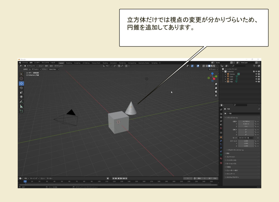Open the Texture properties tab
Image resolution: width=279 pixels, height=202 pixels.
point(221,163)
